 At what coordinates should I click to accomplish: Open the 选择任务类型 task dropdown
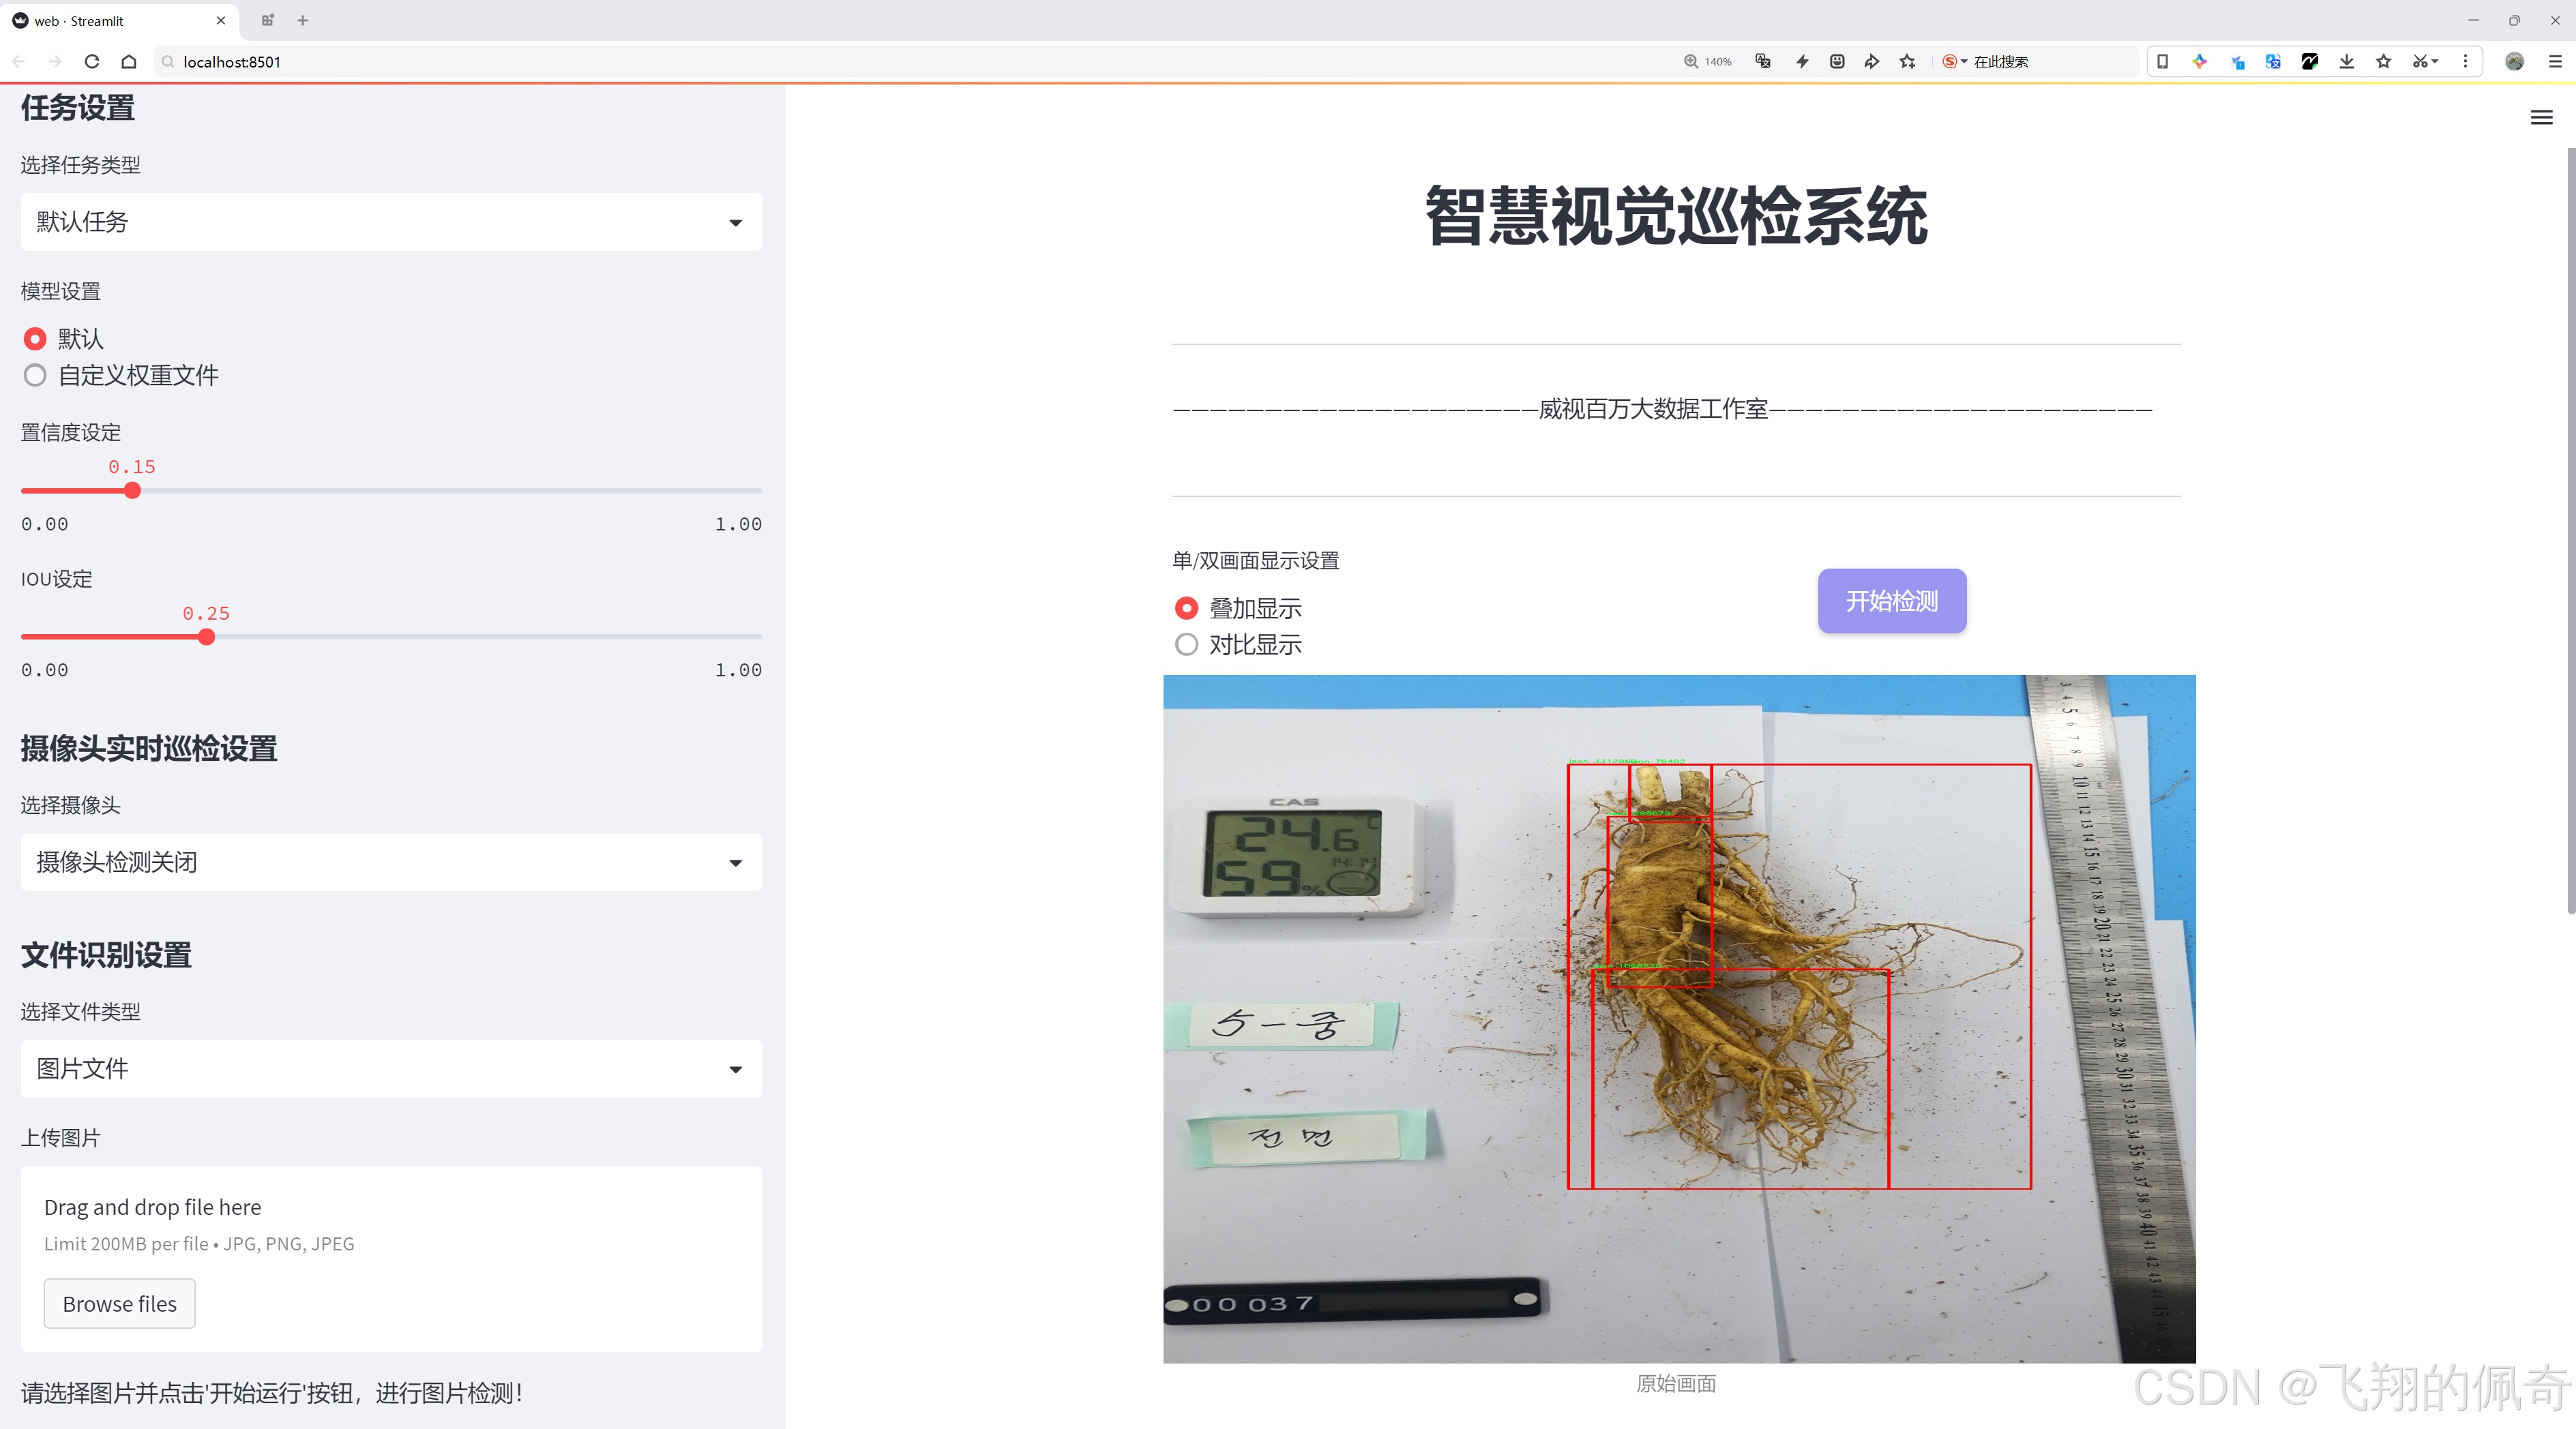pyautogui.click(x=390, y=221)
